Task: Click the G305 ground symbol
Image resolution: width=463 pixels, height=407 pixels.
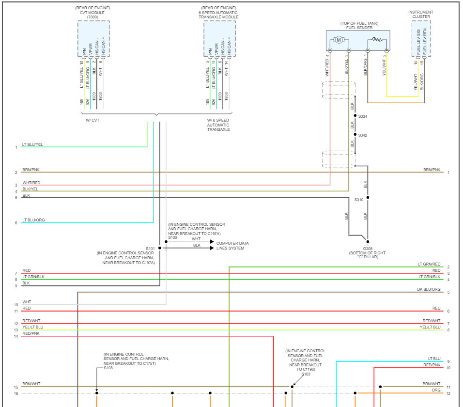Action: click(x=368, y=242)
